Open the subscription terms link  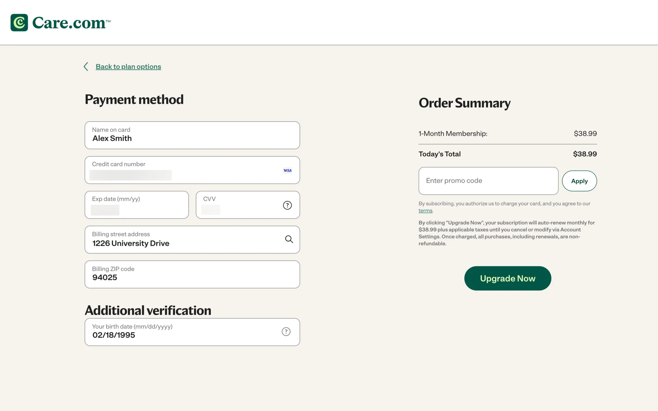pos(425,211)
